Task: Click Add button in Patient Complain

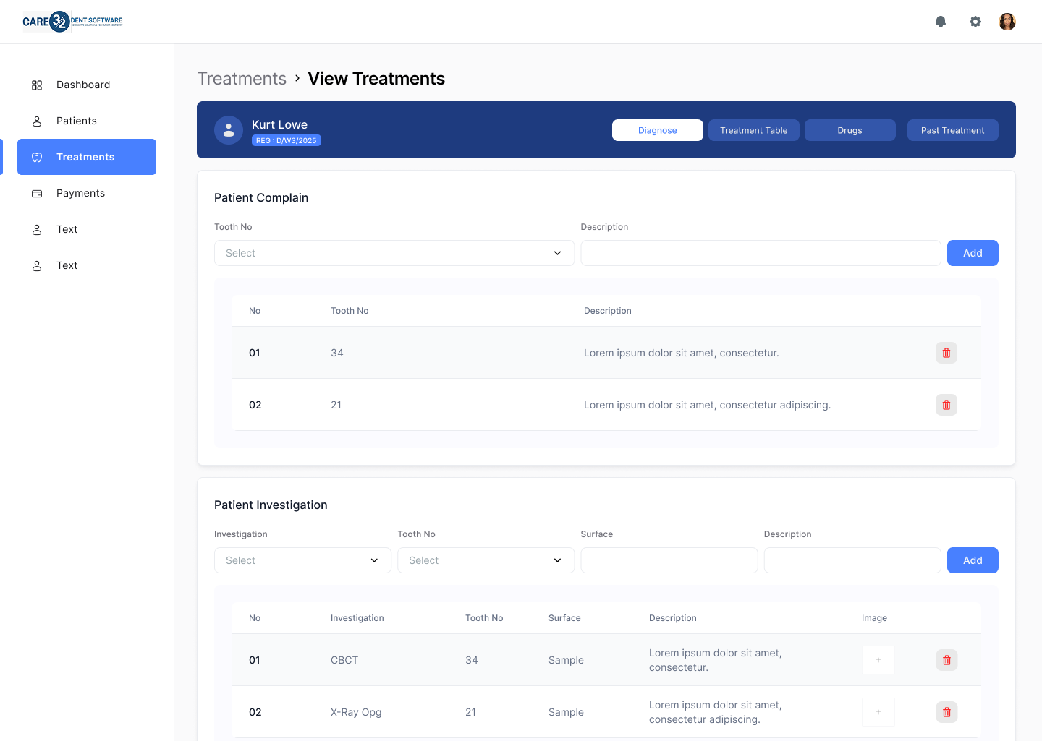Action: [x=973, y=253]
